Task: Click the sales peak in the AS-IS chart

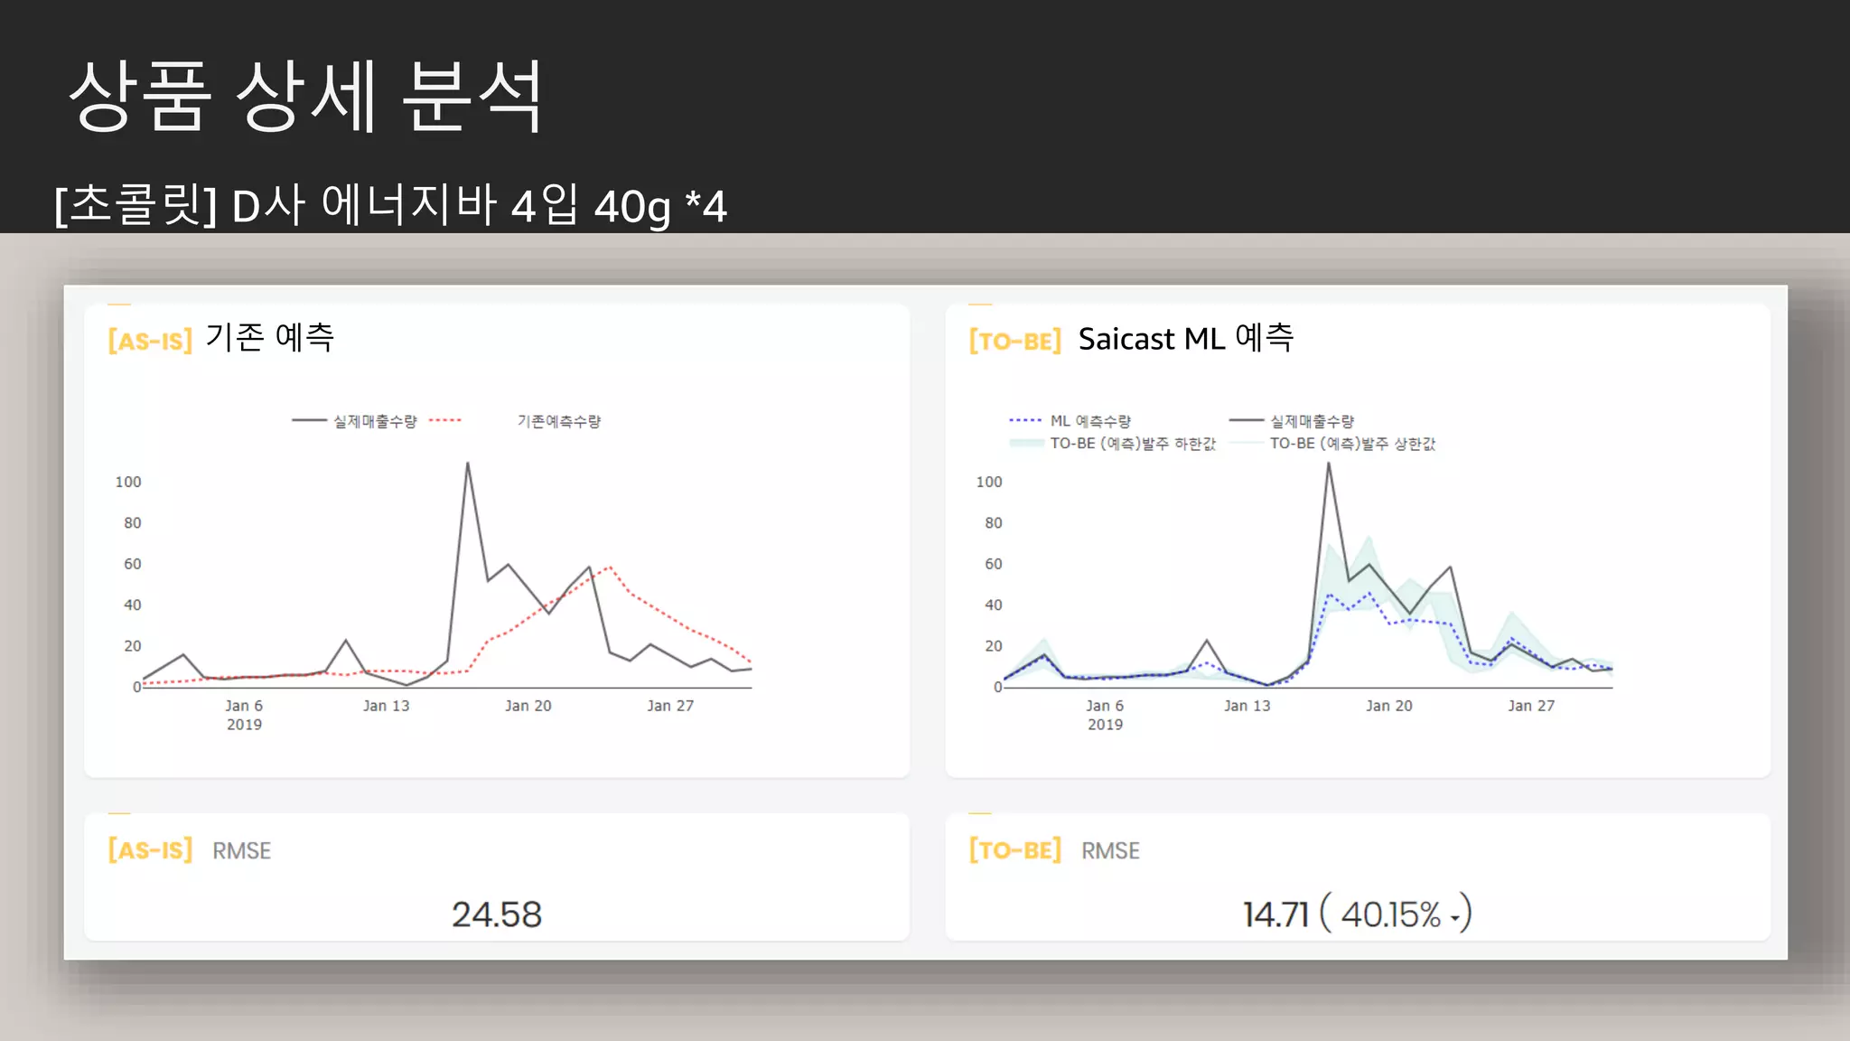Action: pos(467,464)
